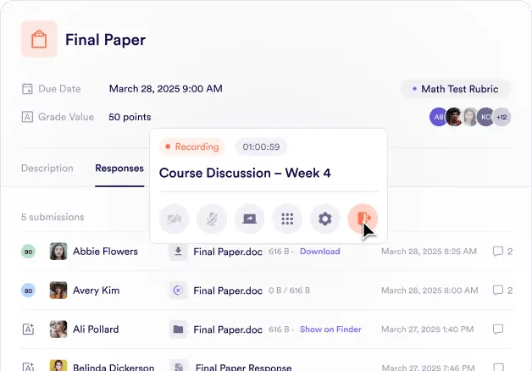Click Final Paper.doc in Abbie's row

(x=228, y=252)
